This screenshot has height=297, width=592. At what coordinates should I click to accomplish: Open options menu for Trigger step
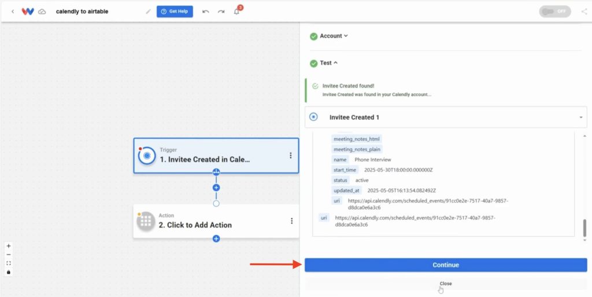[x=291, y=155]
